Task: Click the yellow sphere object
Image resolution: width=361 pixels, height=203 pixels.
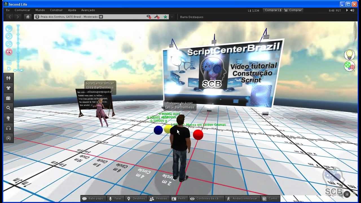Action: click(167, 129)
